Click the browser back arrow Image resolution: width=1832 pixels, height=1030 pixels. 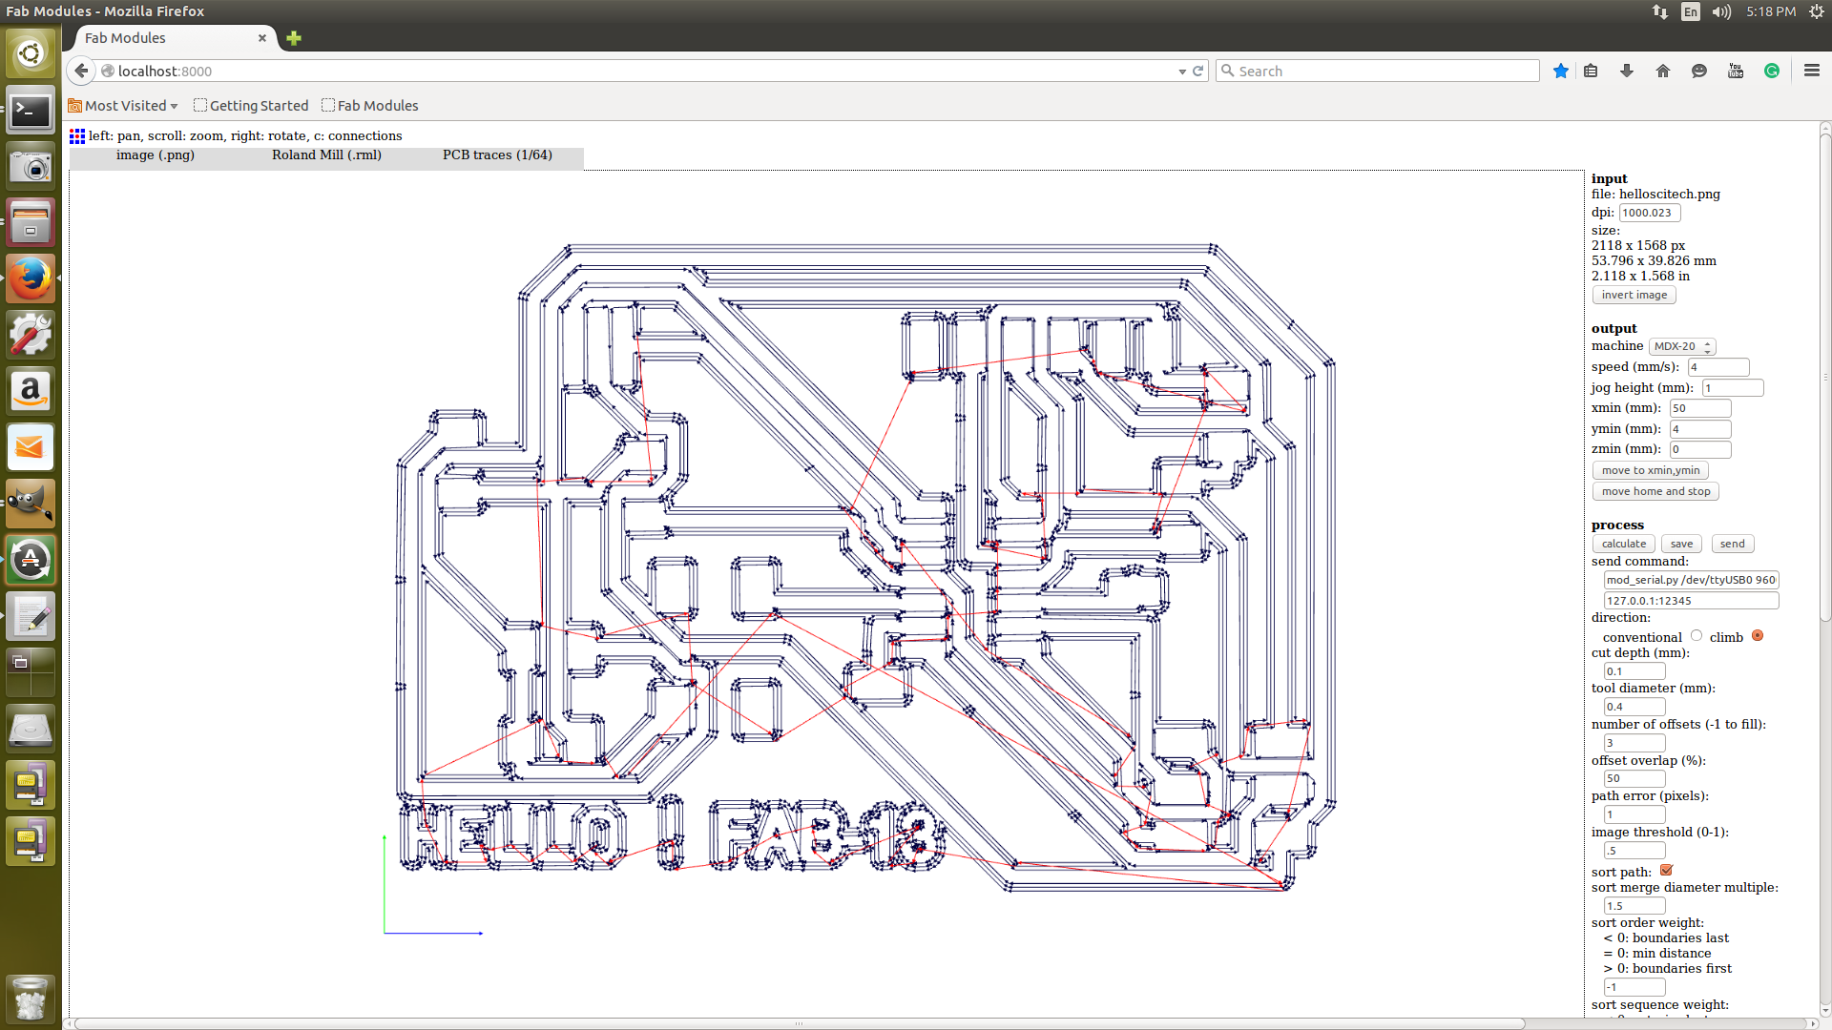click(x=82, y=71)
